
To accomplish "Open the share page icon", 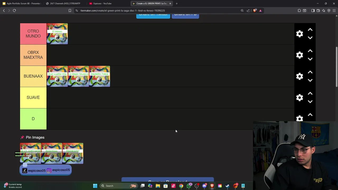I will pyautogui.click(x=248, y=11).
